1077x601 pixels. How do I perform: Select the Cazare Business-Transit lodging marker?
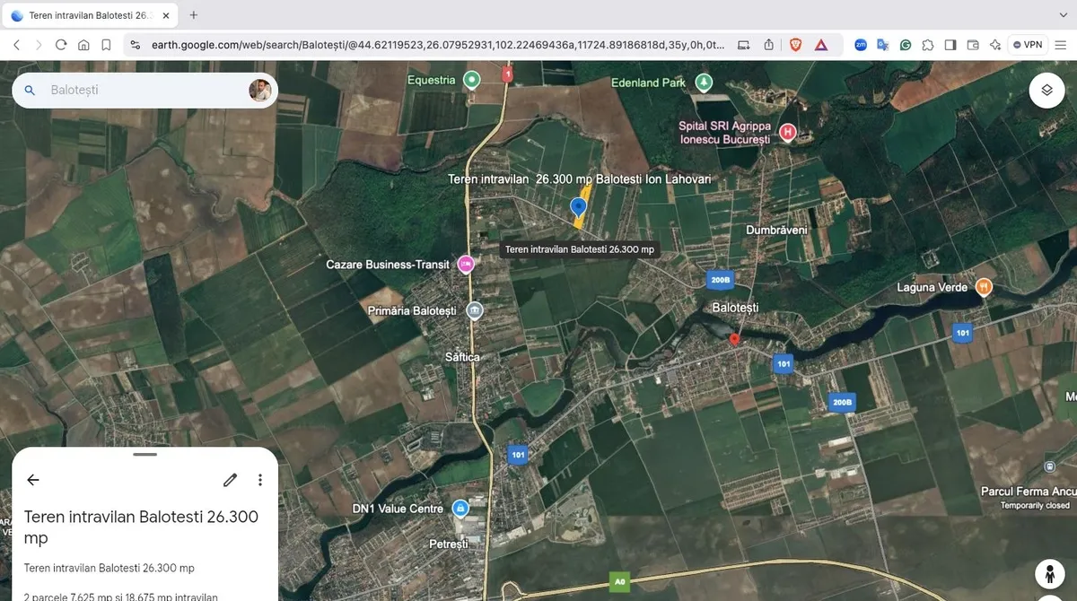[466, 264]
